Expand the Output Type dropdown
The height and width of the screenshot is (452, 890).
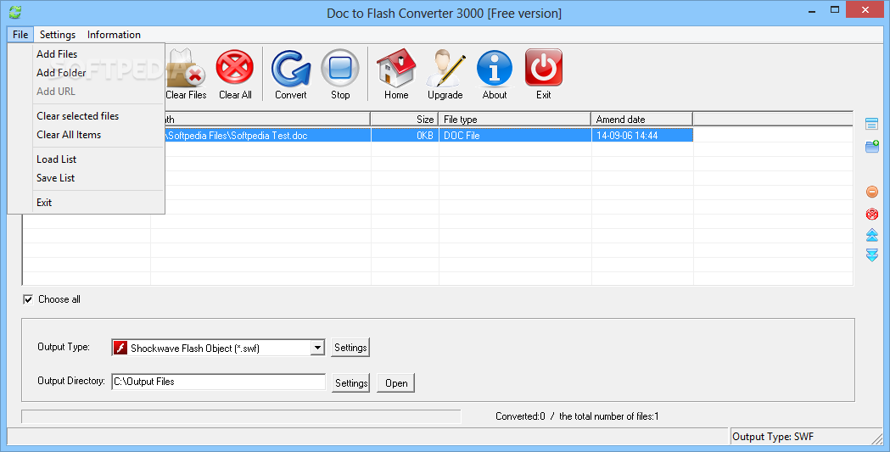(x=317, y=348)
